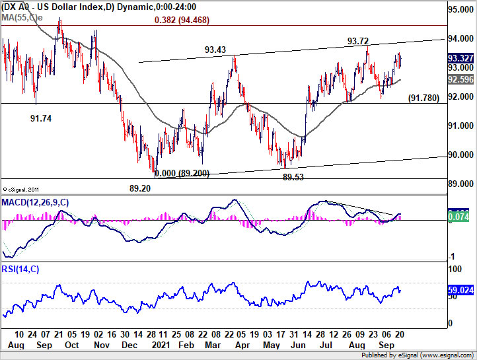Open the 'Published by eSignal (www.esignal.com)' link
477x360 pixels.
[418, 355]
